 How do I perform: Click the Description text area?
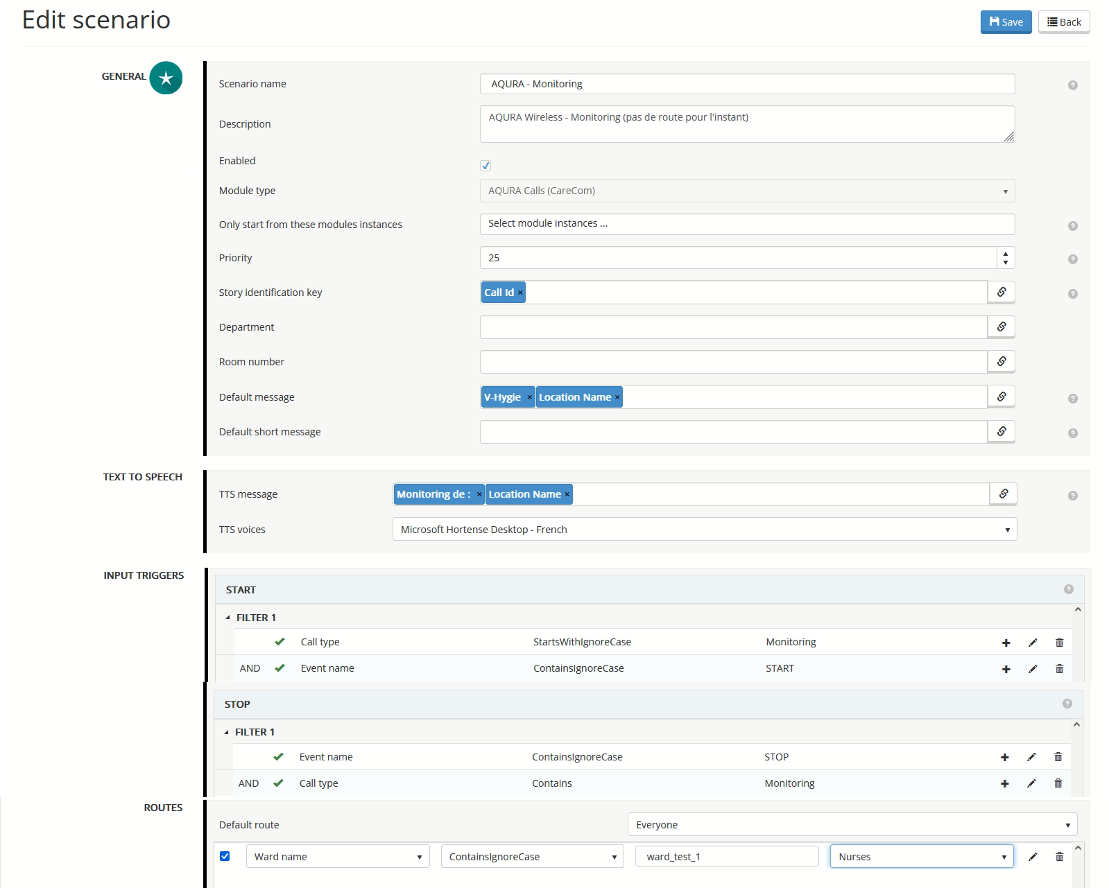coord(748,124)
